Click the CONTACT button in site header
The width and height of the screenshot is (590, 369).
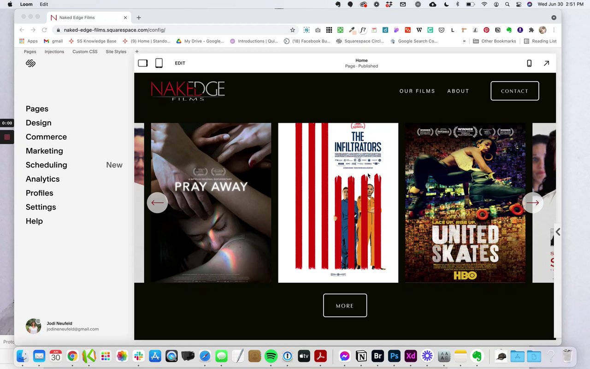[x=515, y=91]
